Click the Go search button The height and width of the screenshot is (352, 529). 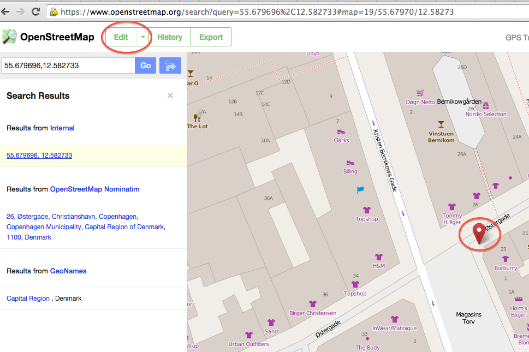(x=145, y=65)
